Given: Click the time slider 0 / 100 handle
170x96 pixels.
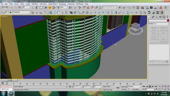Looking at the screenshot, I should [10, 80].
